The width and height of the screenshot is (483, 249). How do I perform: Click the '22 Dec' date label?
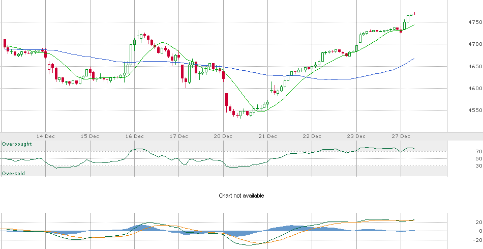coord(312,136)
